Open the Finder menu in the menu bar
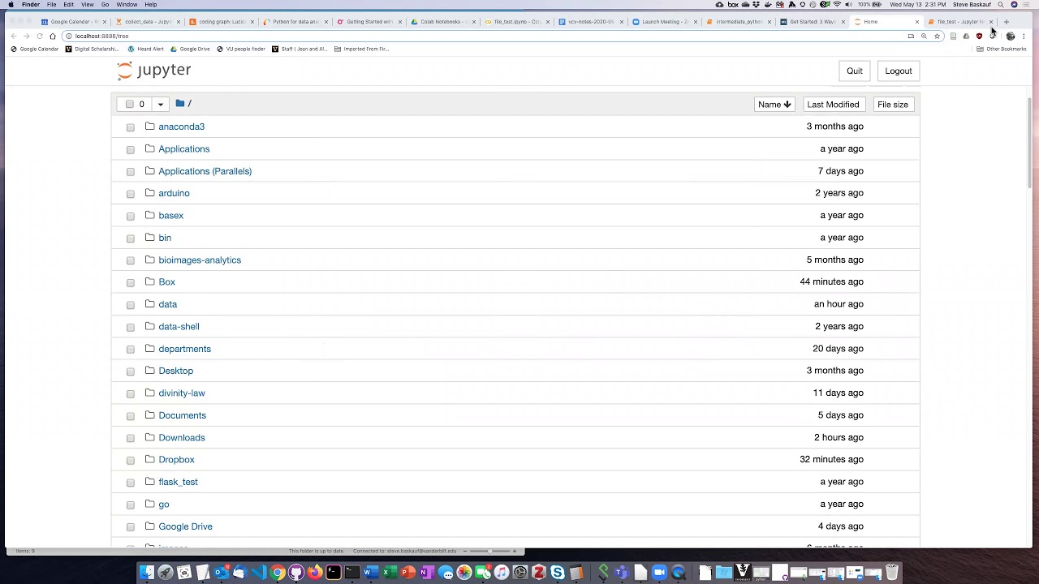Screen dimensions: 1039x584 [31, 4]
